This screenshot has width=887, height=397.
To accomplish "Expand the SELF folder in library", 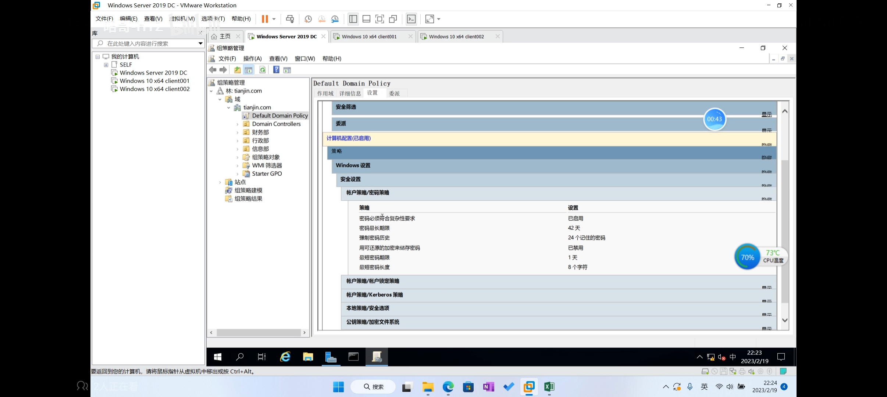I will 106,65.
